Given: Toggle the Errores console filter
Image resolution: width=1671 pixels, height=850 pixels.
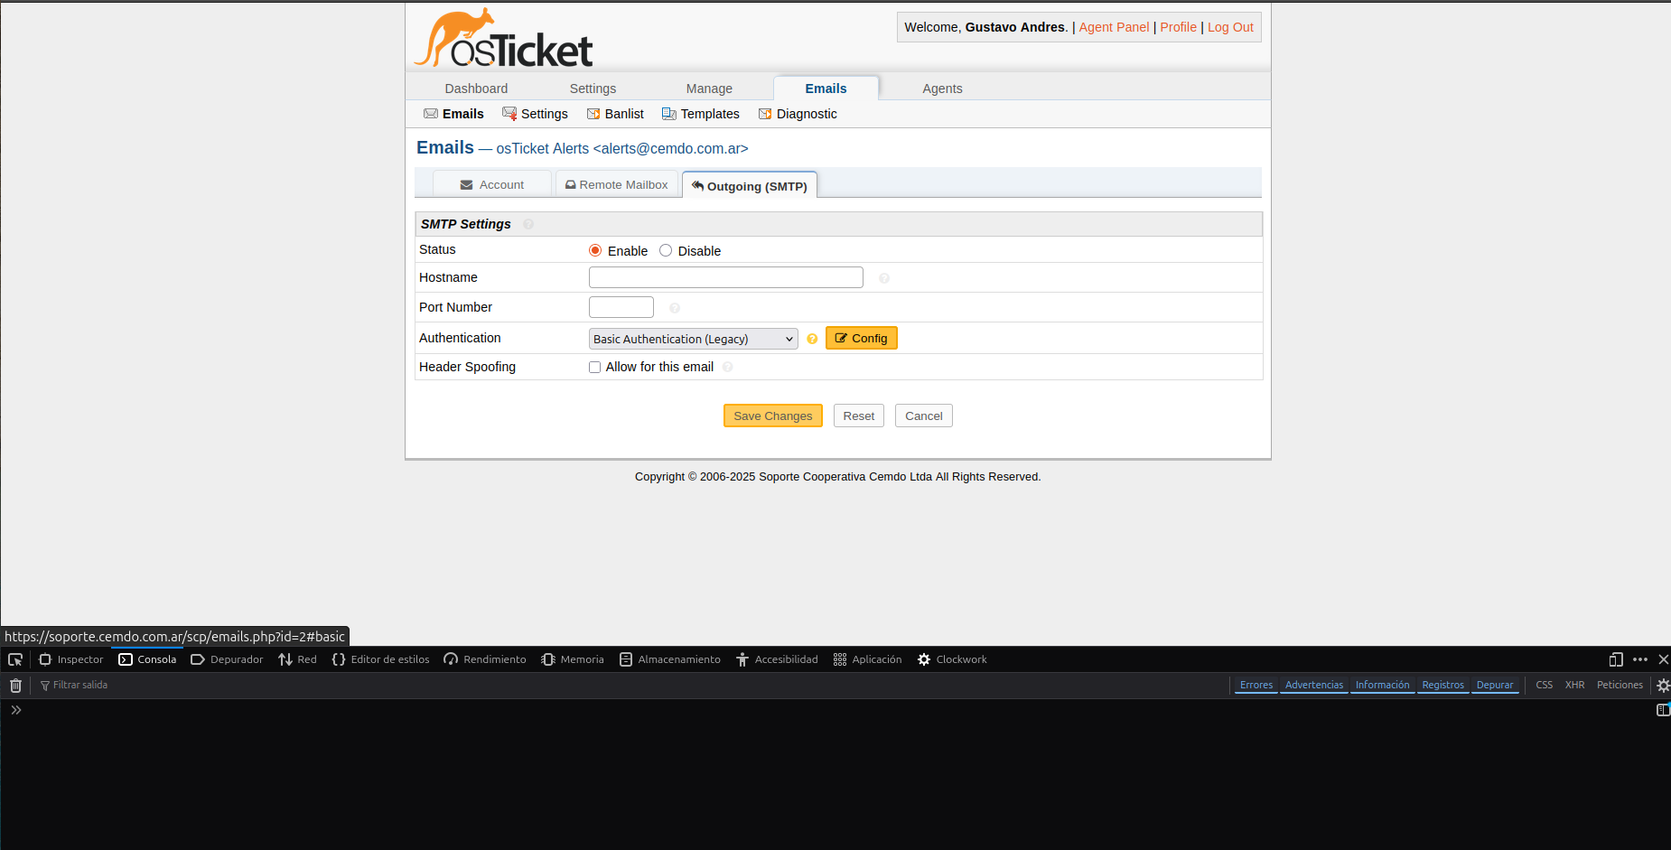Looking at the screenshot, I should tap(1256, 686).
